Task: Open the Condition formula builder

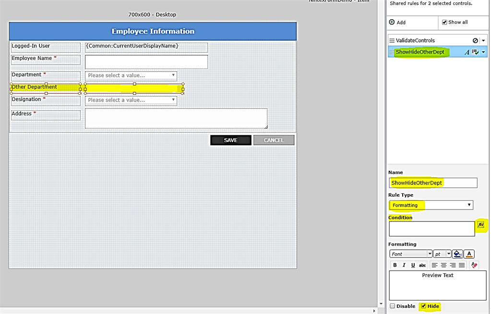Action: (481, 225)
